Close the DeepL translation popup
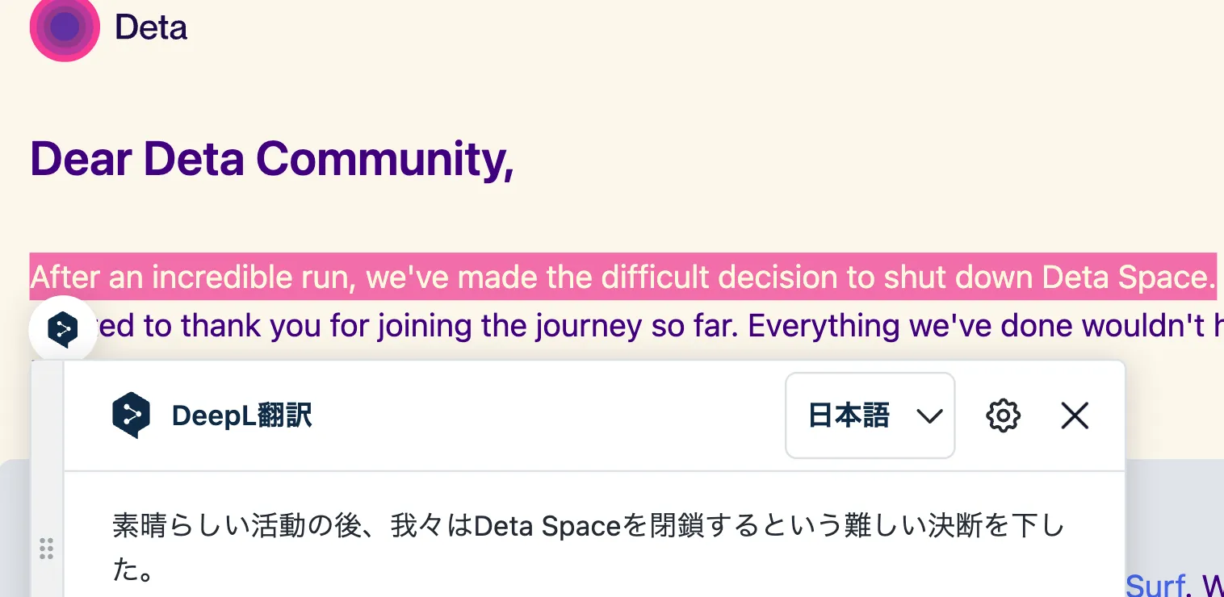1224x597 pixels. pyautogui.click(x=1075, y=416)
